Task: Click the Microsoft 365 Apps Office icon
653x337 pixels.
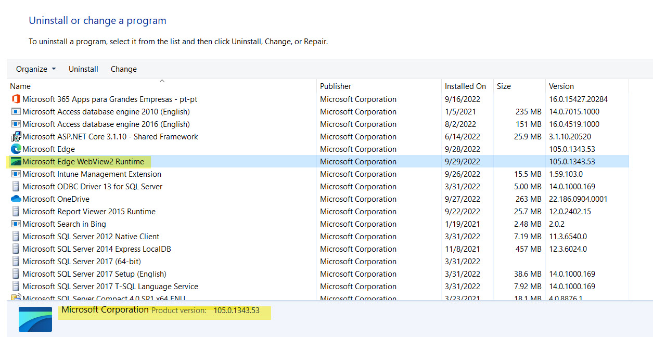Action: coord(16,99)
